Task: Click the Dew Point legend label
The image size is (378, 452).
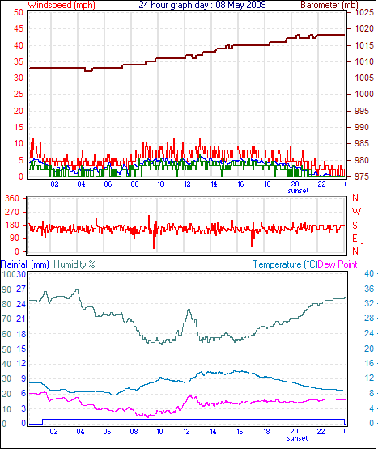Action: pos(338,264)
